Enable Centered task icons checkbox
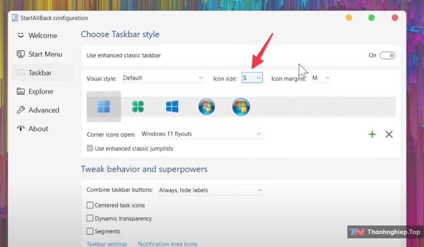 point(90,205)
